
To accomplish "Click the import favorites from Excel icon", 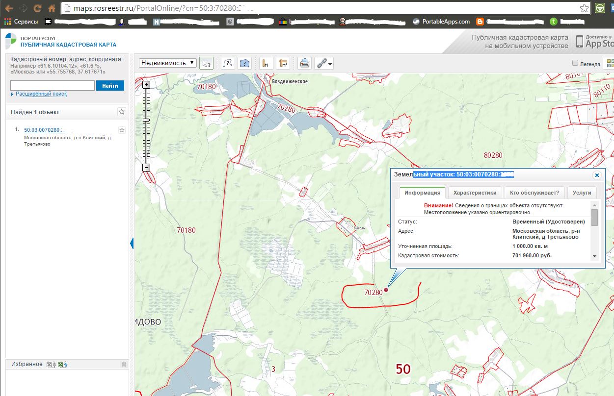I will [x=62, y=365].
